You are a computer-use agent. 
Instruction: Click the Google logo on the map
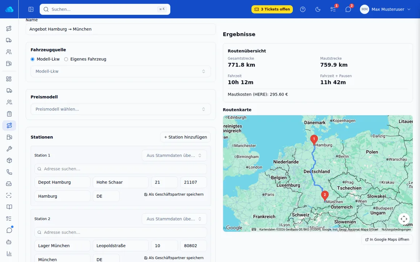(234, 228)
